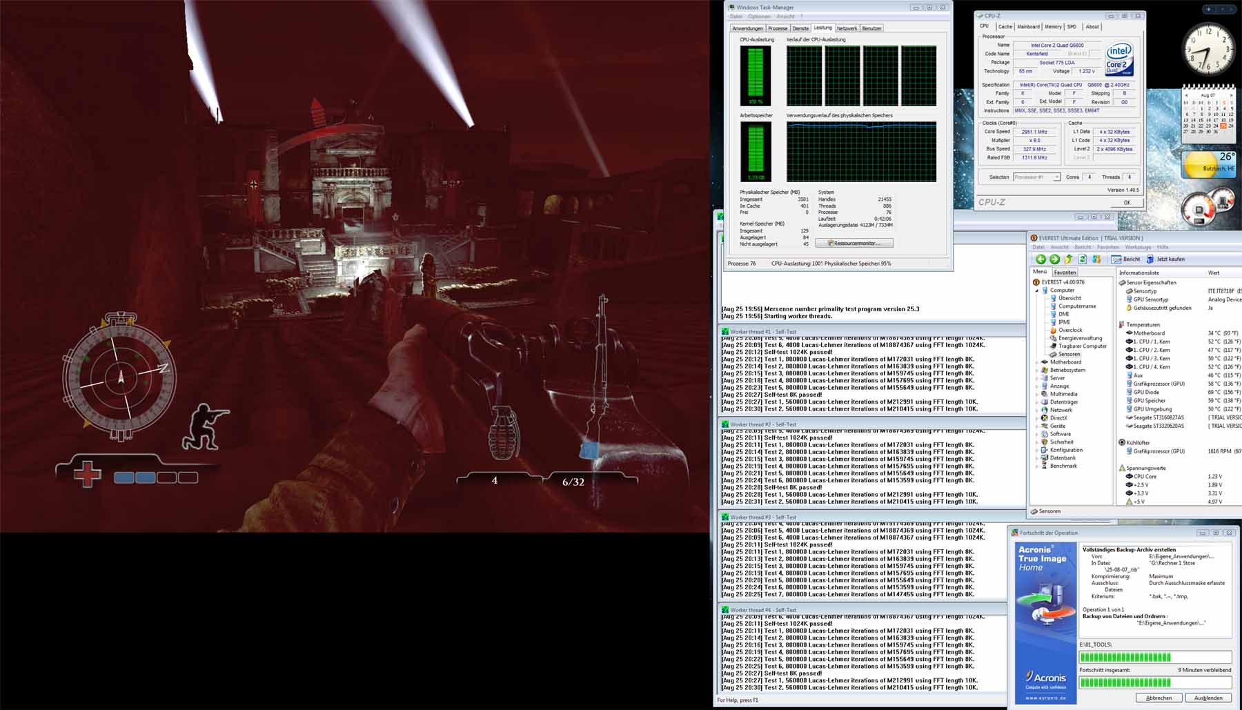The height and width of the screenshot is (710, 1242).
Task: Open the Mainboard tab in CPU-Z
Action: 1028,27
